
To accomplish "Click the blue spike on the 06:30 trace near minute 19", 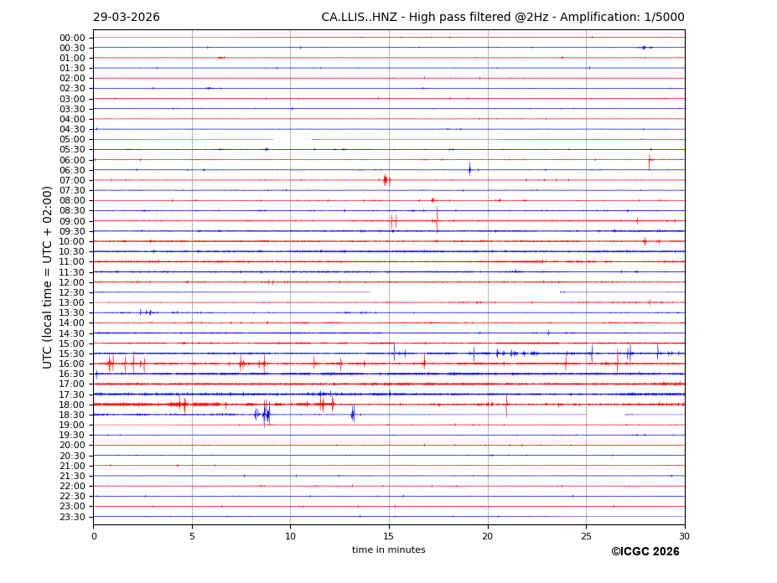I will point(469,169).
